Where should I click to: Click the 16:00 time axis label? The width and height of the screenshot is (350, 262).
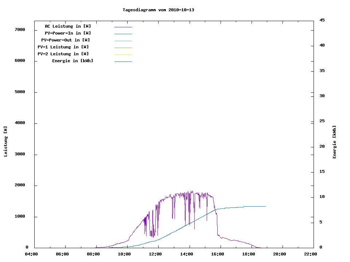pos(218,254)
